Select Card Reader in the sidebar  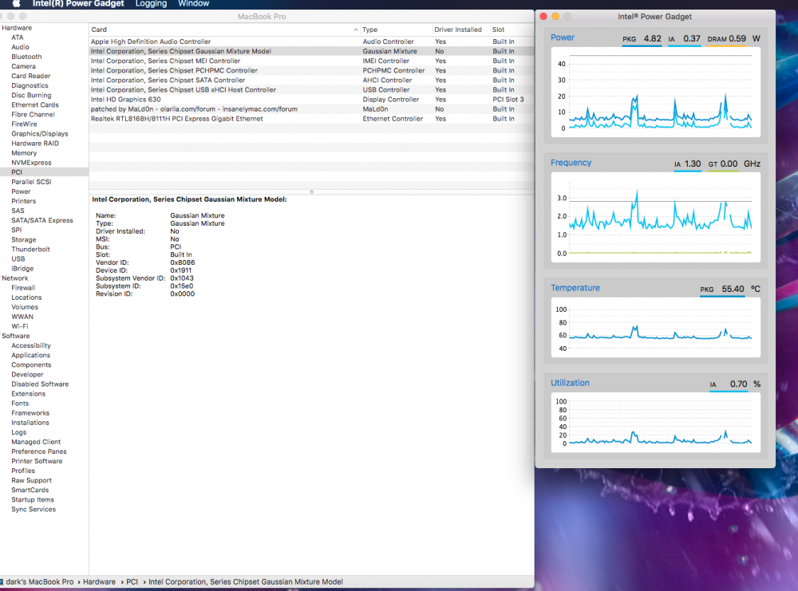tap(31, 77)
